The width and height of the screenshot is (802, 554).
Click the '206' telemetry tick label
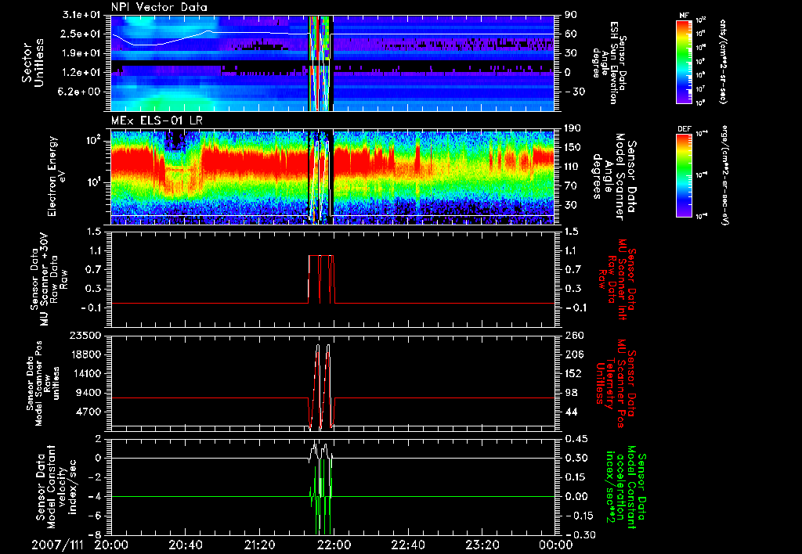click(x=573, y=354)
